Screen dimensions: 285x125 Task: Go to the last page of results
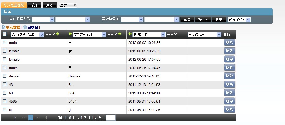(x=45, y=118)
